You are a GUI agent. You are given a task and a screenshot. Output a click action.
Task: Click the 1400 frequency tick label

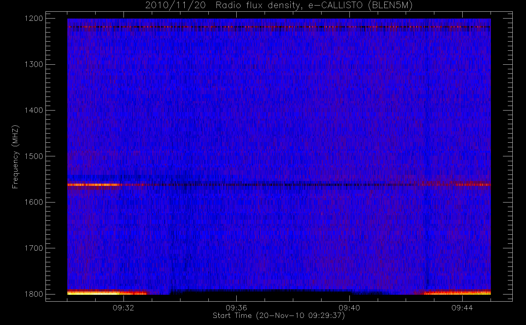[34, 110]
